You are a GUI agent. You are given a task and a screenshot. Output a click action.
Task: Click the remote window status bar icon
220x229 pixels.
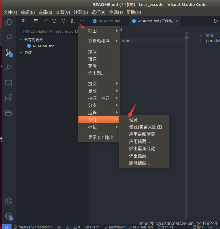click(7, 227)
